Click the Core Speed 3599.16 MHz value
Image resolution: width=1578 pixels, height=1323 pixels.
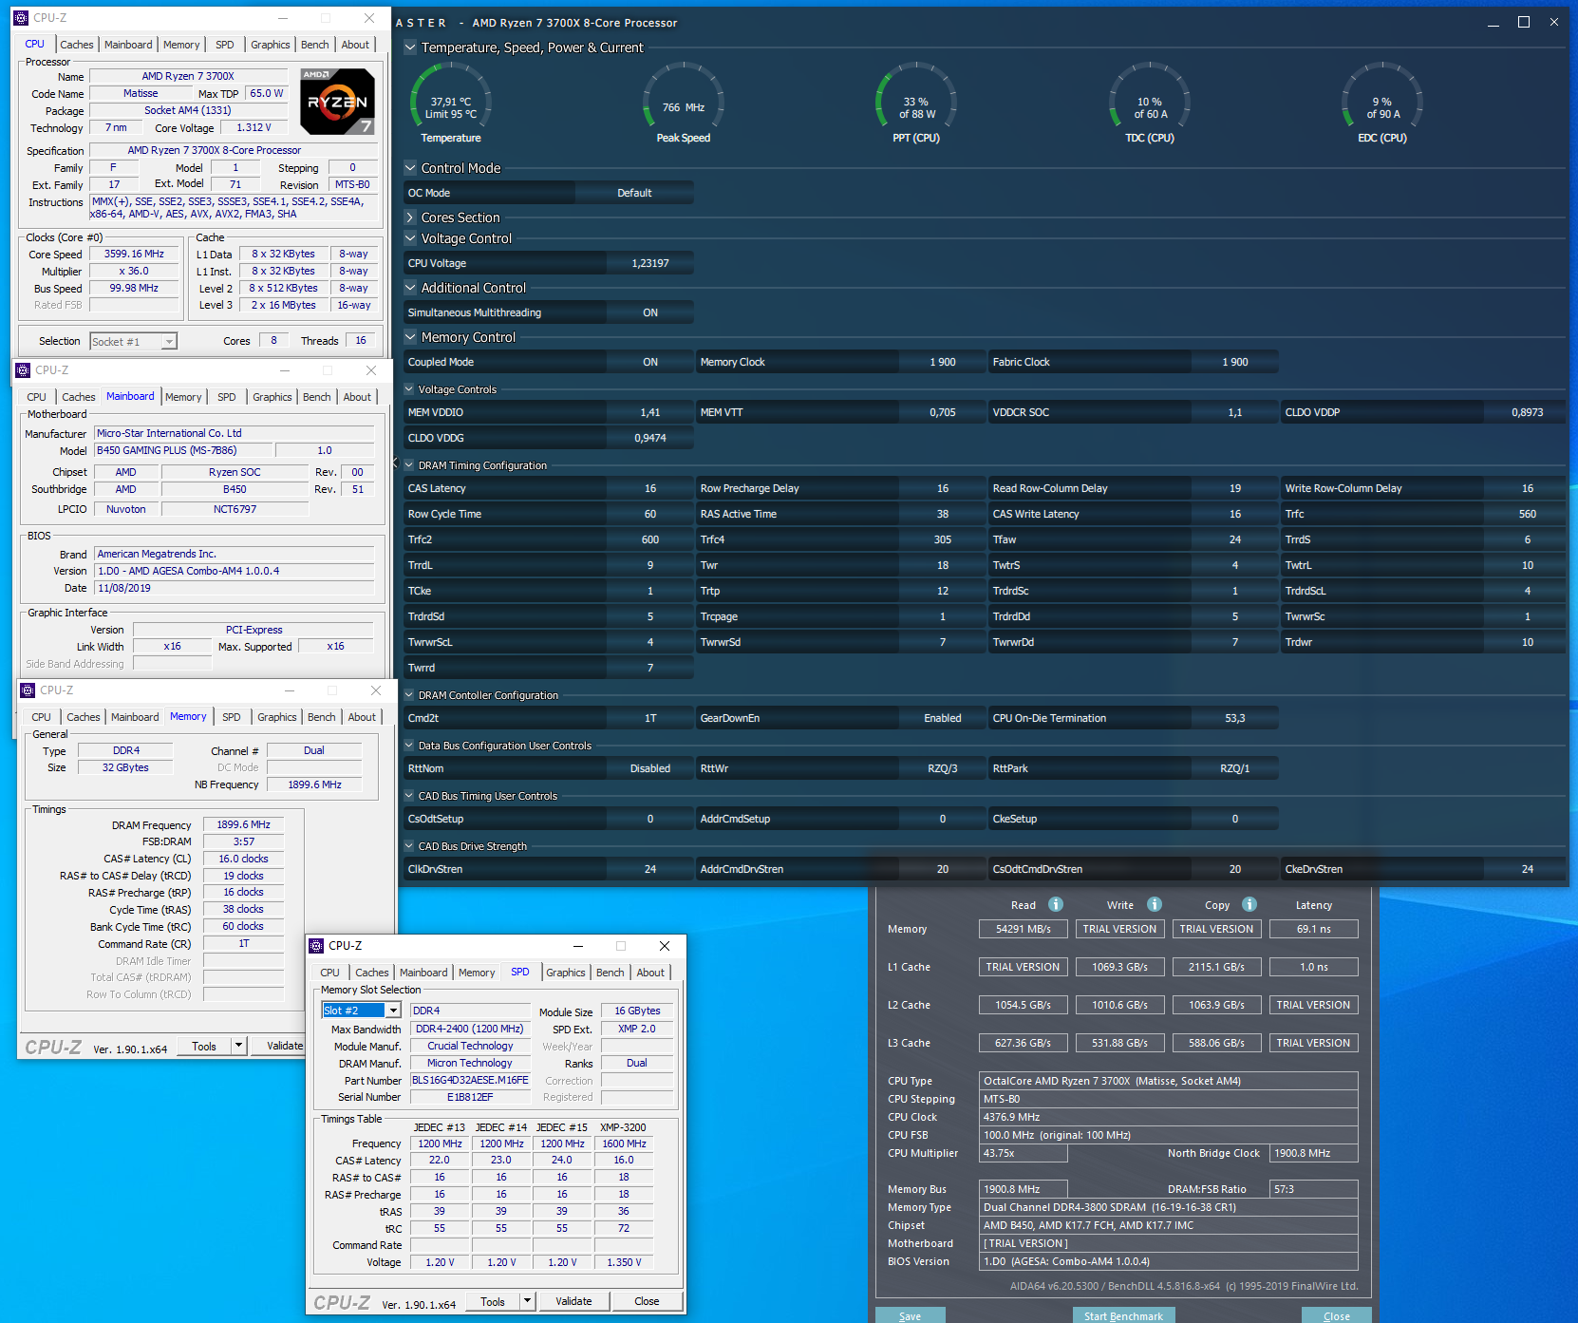coord(134,254)
